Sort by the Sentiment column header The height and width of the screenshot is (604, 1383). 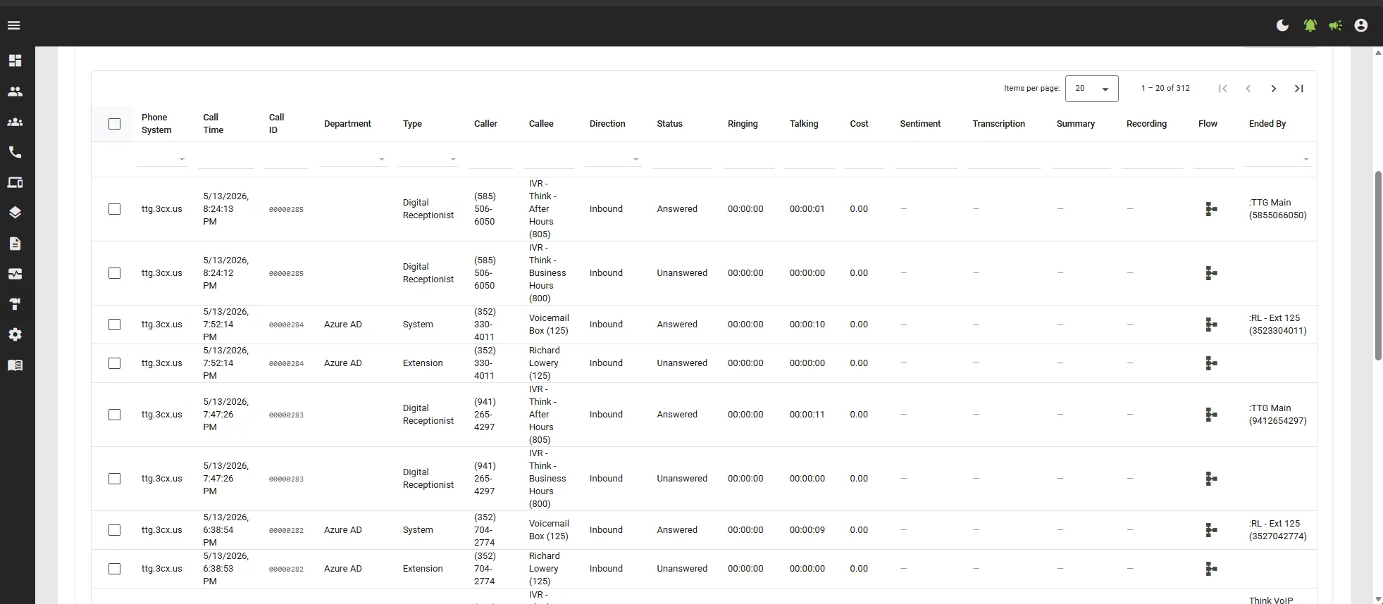pos(920,124)
